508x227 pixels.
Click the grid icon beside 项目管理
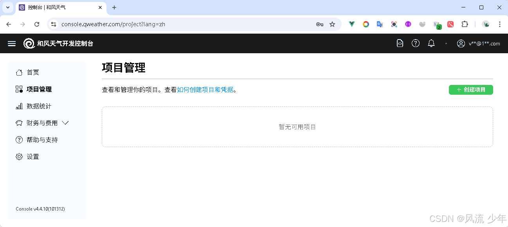pos(19,89)
